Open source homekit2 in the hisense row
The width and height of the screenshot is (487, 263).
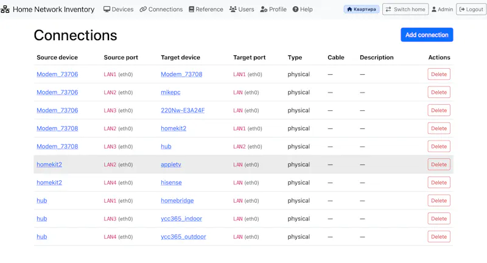tap(49, 182)
